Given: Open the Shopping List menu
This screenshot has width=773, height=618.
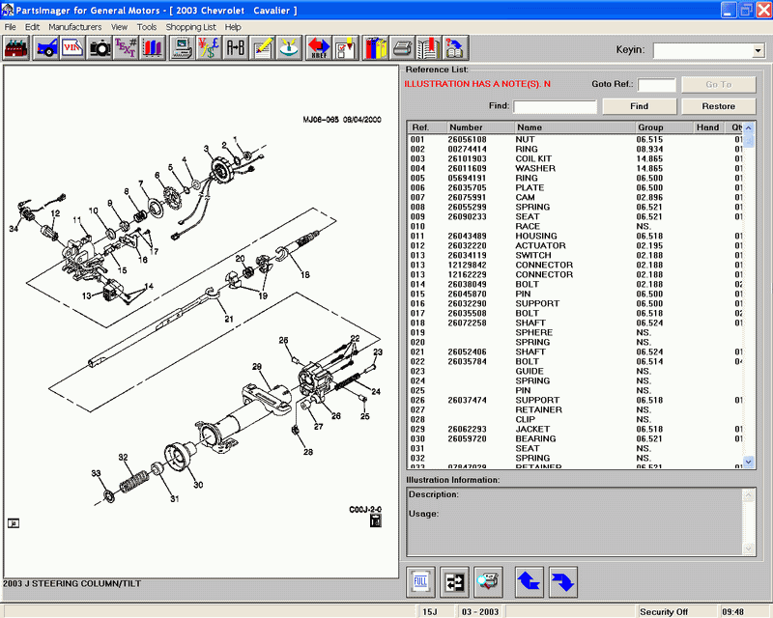Looking at the screenshot, I should [x=190, y=27].
